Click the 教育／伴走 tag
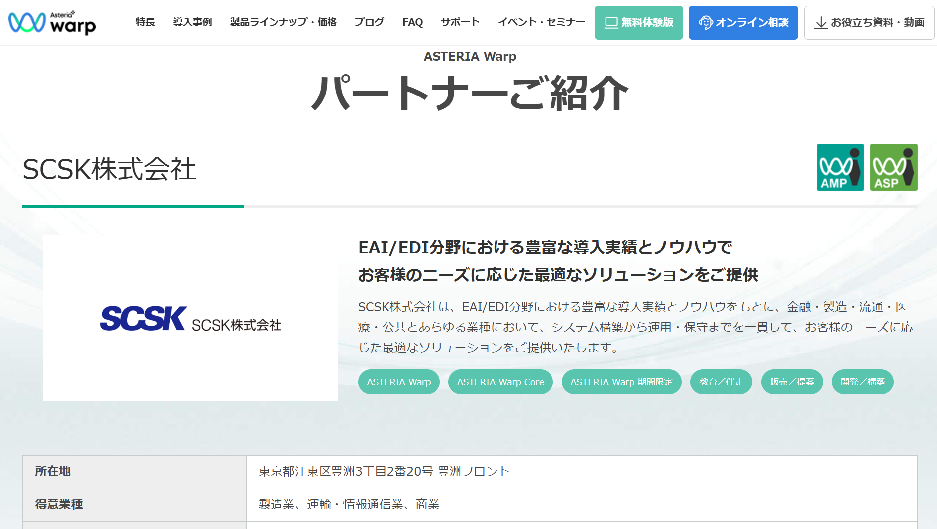This screenshot has width=937, height=529. [x=721, y=382]
